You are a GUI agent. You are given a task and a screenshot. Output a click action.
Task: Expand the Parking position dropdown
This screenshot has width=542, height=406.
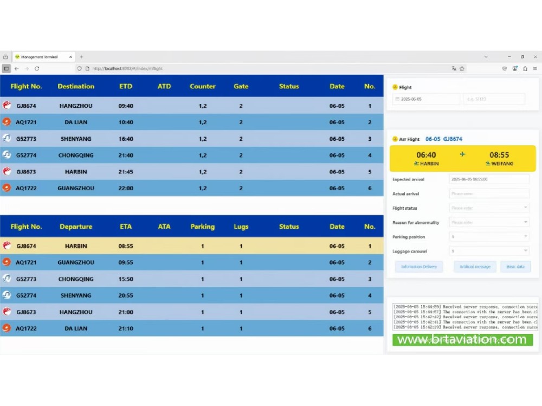point(489,237)
